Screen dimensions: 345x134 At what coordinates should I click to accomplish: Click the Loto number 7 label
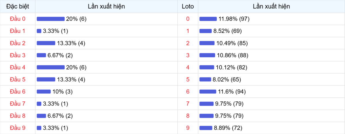click(x=188, y=103)
